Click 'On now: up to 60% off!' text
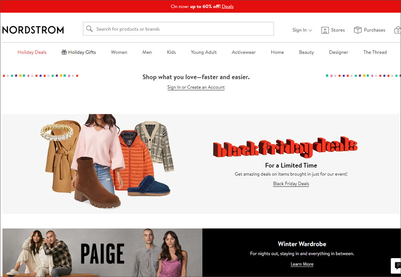 tap(195, 6)
